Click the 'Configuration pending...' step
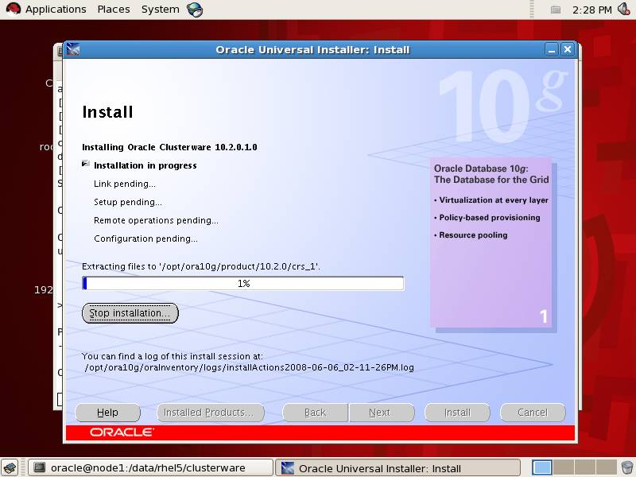Image resolution: width=636 pixels, height=477 pixels. tap(146, 238)
